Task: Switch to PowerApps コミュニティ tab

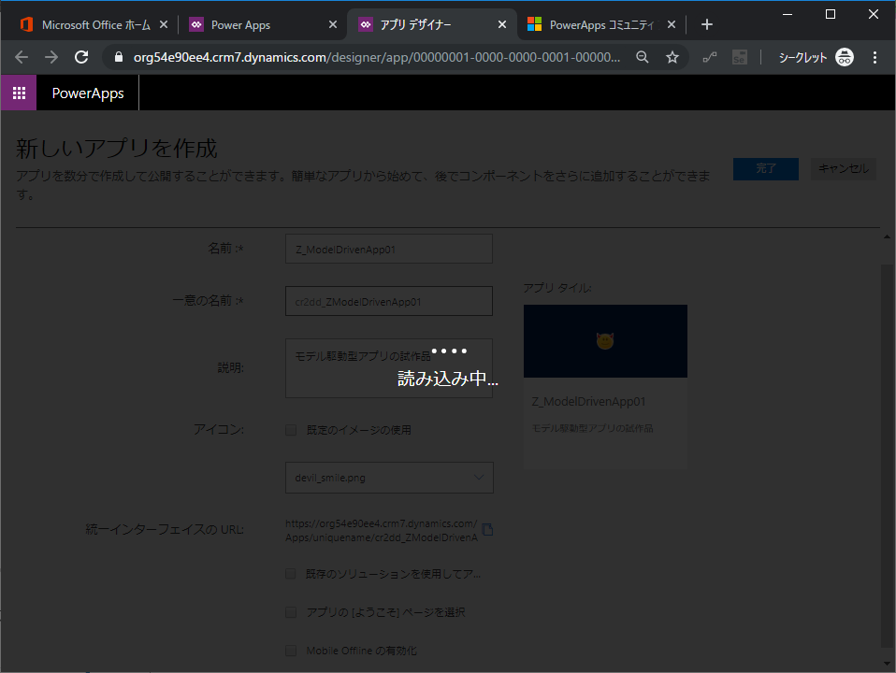Action: [601, 24]
